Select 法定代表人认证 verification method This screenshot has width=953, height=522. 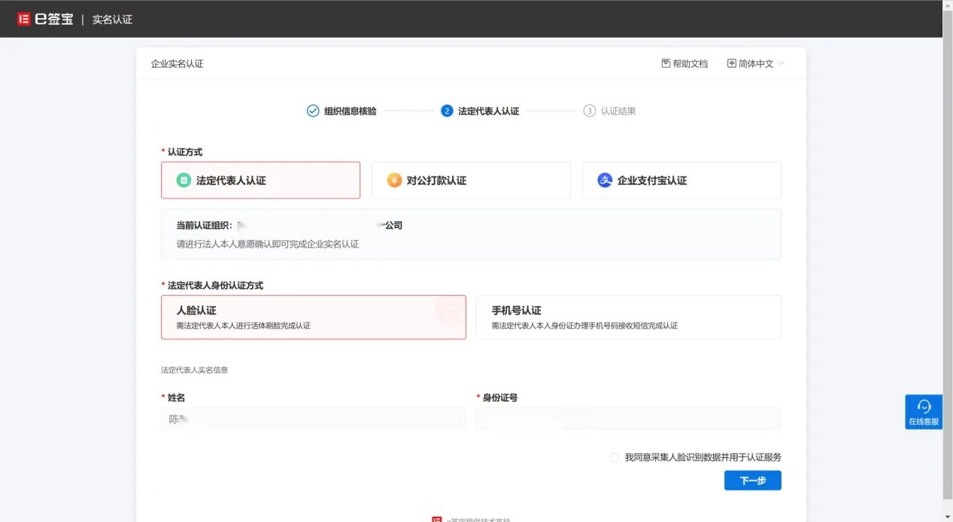(x=260, y=181)
